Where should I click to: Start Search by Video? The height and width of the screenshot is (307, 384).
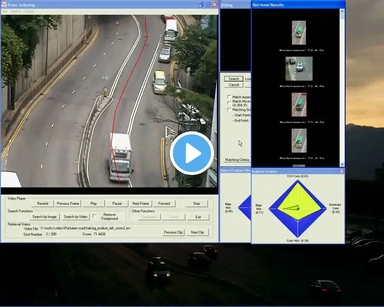coord(76,217)
